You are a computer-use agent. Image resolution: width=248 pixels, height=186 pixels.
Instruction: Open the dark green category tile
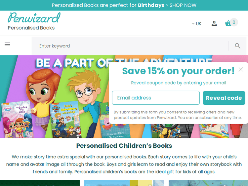(40, 183)
